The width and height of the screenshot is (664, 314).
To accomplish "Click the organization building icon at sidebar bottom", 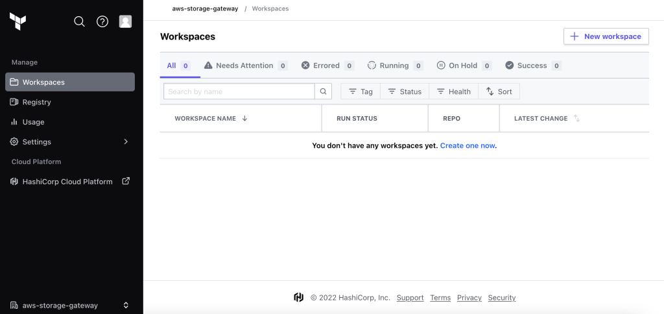I will click(x=14, y=305).
